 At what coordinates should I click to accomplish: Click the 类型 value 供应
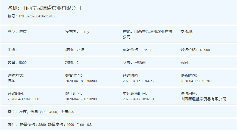pyautogui.click(x=23, y=32)
